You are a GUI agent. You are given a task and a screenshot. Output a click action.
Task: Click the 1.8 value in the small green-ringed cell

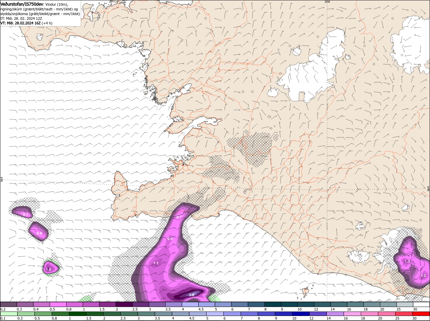click(48, 269)
